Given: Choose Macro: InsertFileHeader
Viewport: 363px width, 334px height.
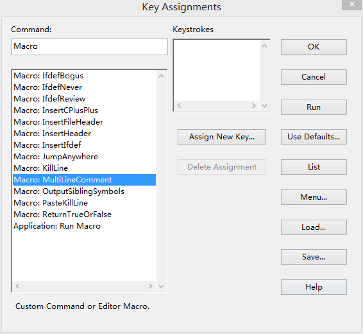Looking at the screenshot, I should (84, 122).
